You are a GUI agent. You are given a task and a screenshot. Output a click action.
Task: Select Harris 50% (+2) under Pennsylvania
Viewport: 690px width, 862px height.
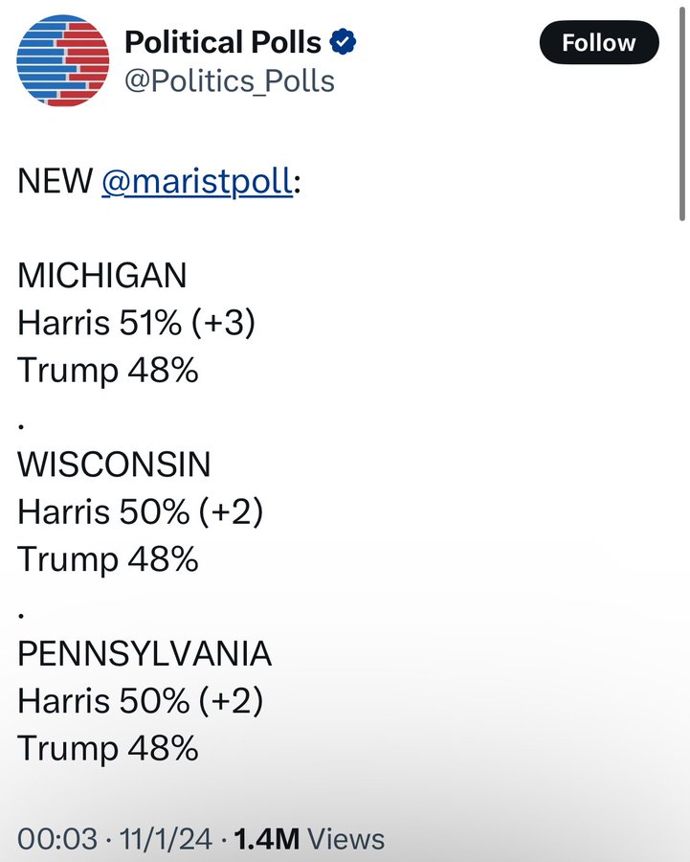[x=140, y=701]
